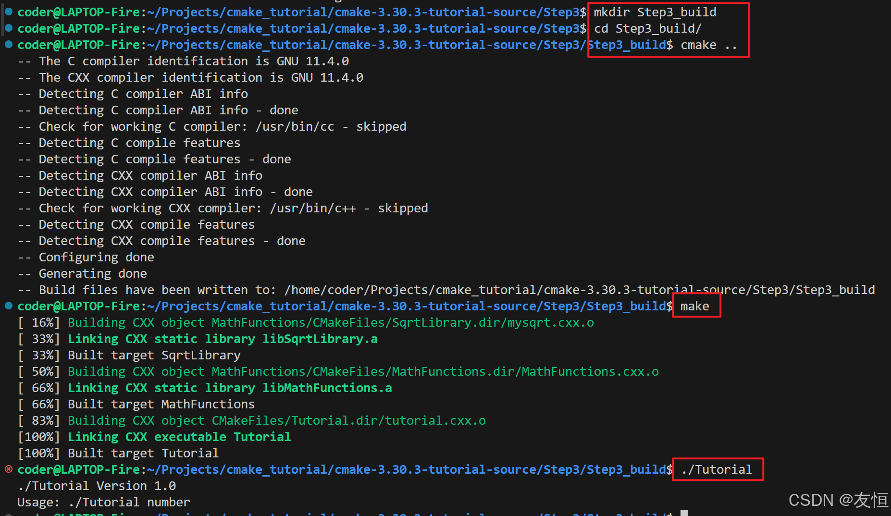The image size is (891, 516).
Task: Click the blue decoration dot beside the cmake .. command
Action: click(9, 45)
